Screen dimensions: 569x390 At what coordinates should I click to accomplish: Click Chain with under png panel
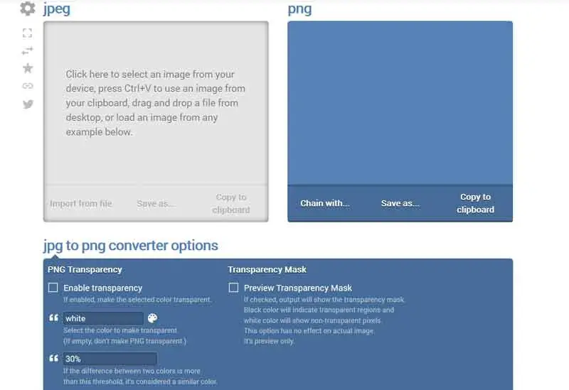[x=325, y=203]
